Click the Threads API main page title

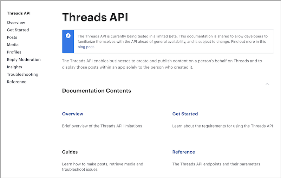click(95, 17)
